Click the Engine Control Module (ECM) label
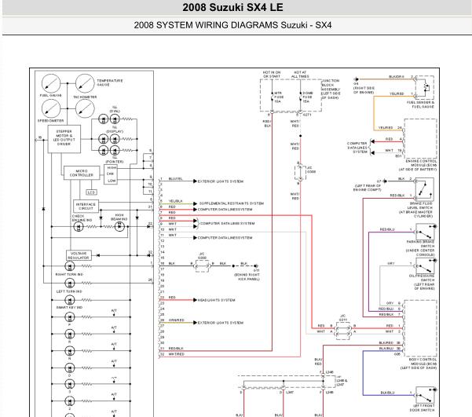The image size is (472, 417). click(x=418, y=165)
